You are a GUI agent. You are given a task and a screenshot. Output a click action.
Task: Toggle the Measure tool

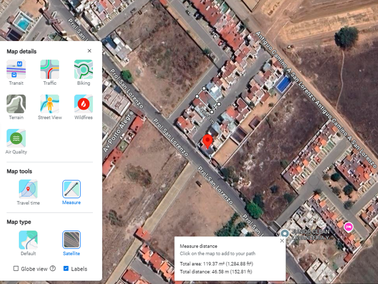(72, 189)
